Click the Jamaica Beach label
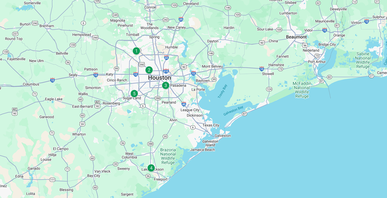The height and width of the screenshot is (198, 387). [x=202, y=150]
